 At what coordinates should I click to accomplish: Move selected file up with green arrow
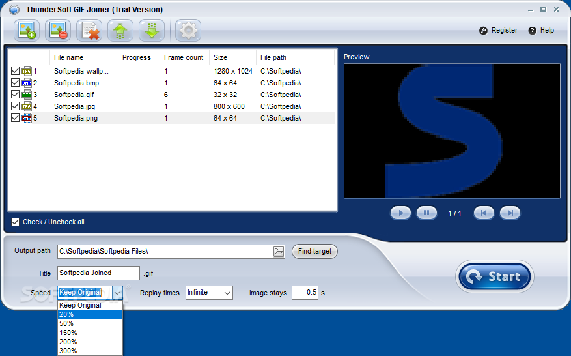point(120,30)
